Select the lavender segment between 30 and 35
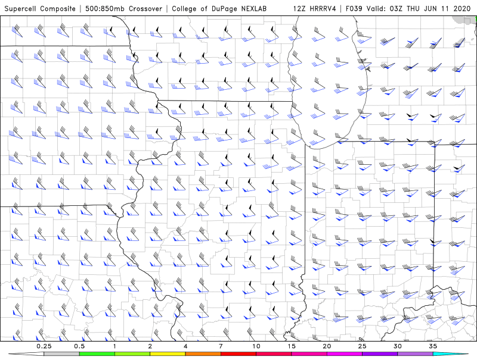477x357 pixels. pyautogui.click(x=415, y=354)
